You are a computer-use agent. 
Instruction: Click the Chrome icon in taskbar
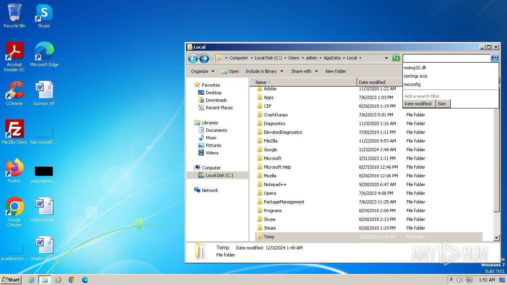tap(72, 280)
